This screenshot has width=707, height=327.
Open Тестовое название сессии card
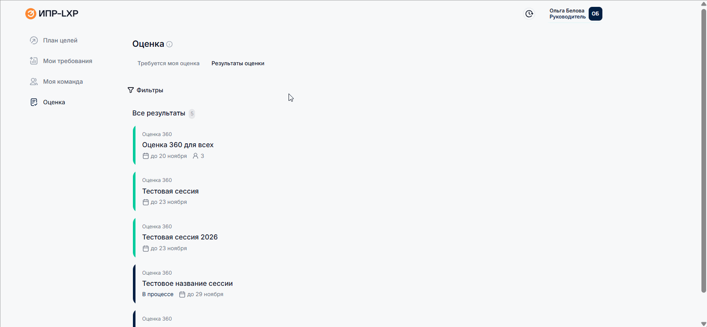click(x=187, y=284)
